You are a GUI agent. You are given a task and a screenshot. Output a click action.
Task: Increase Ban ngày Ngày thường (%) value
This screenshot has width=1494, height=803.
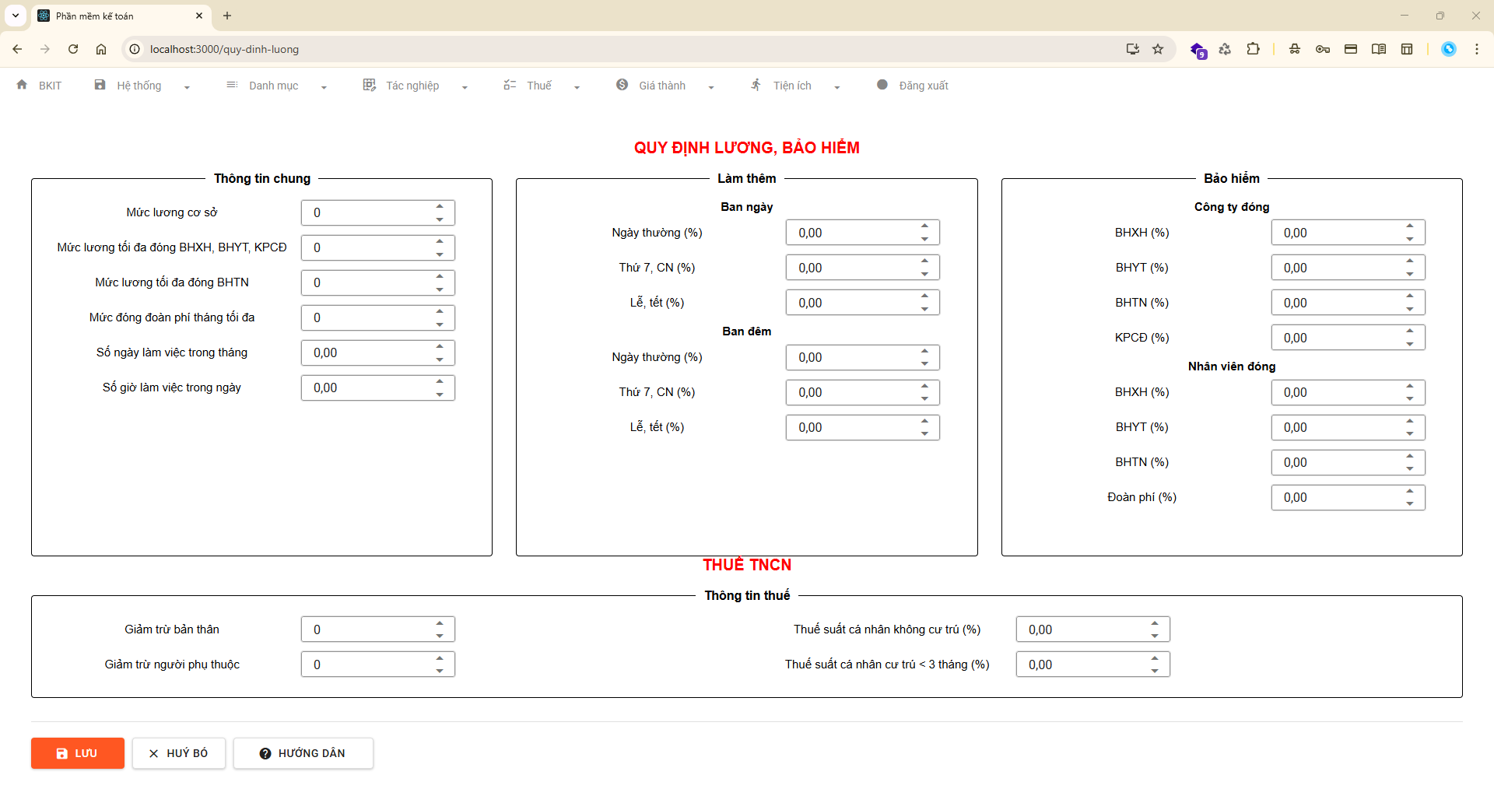(924, 226)
